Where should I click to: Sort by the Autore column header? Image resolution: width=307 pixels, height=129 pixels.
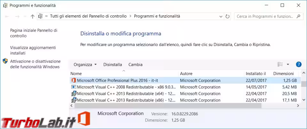(211, 74)
